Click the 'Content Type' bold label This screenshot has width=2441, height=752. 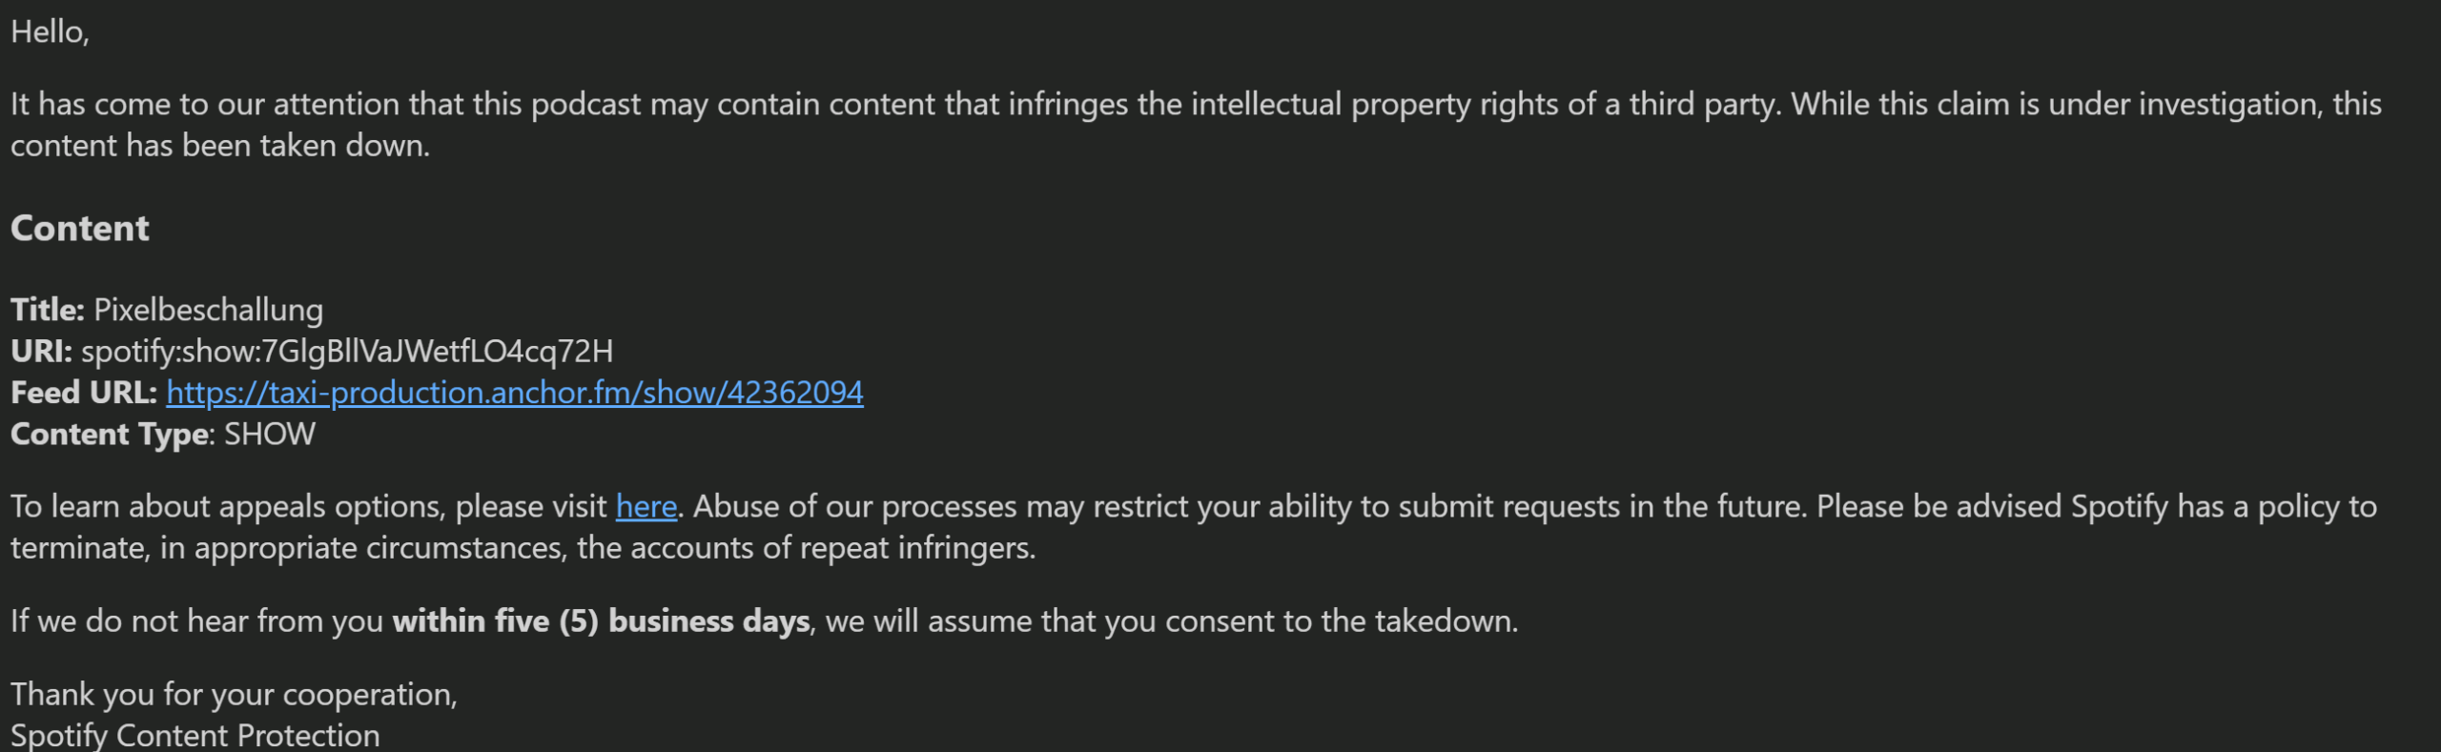point(111,435)
